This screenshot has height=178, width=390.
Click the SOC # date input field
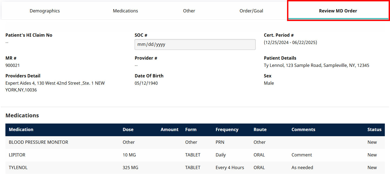(x=195, y=44)
